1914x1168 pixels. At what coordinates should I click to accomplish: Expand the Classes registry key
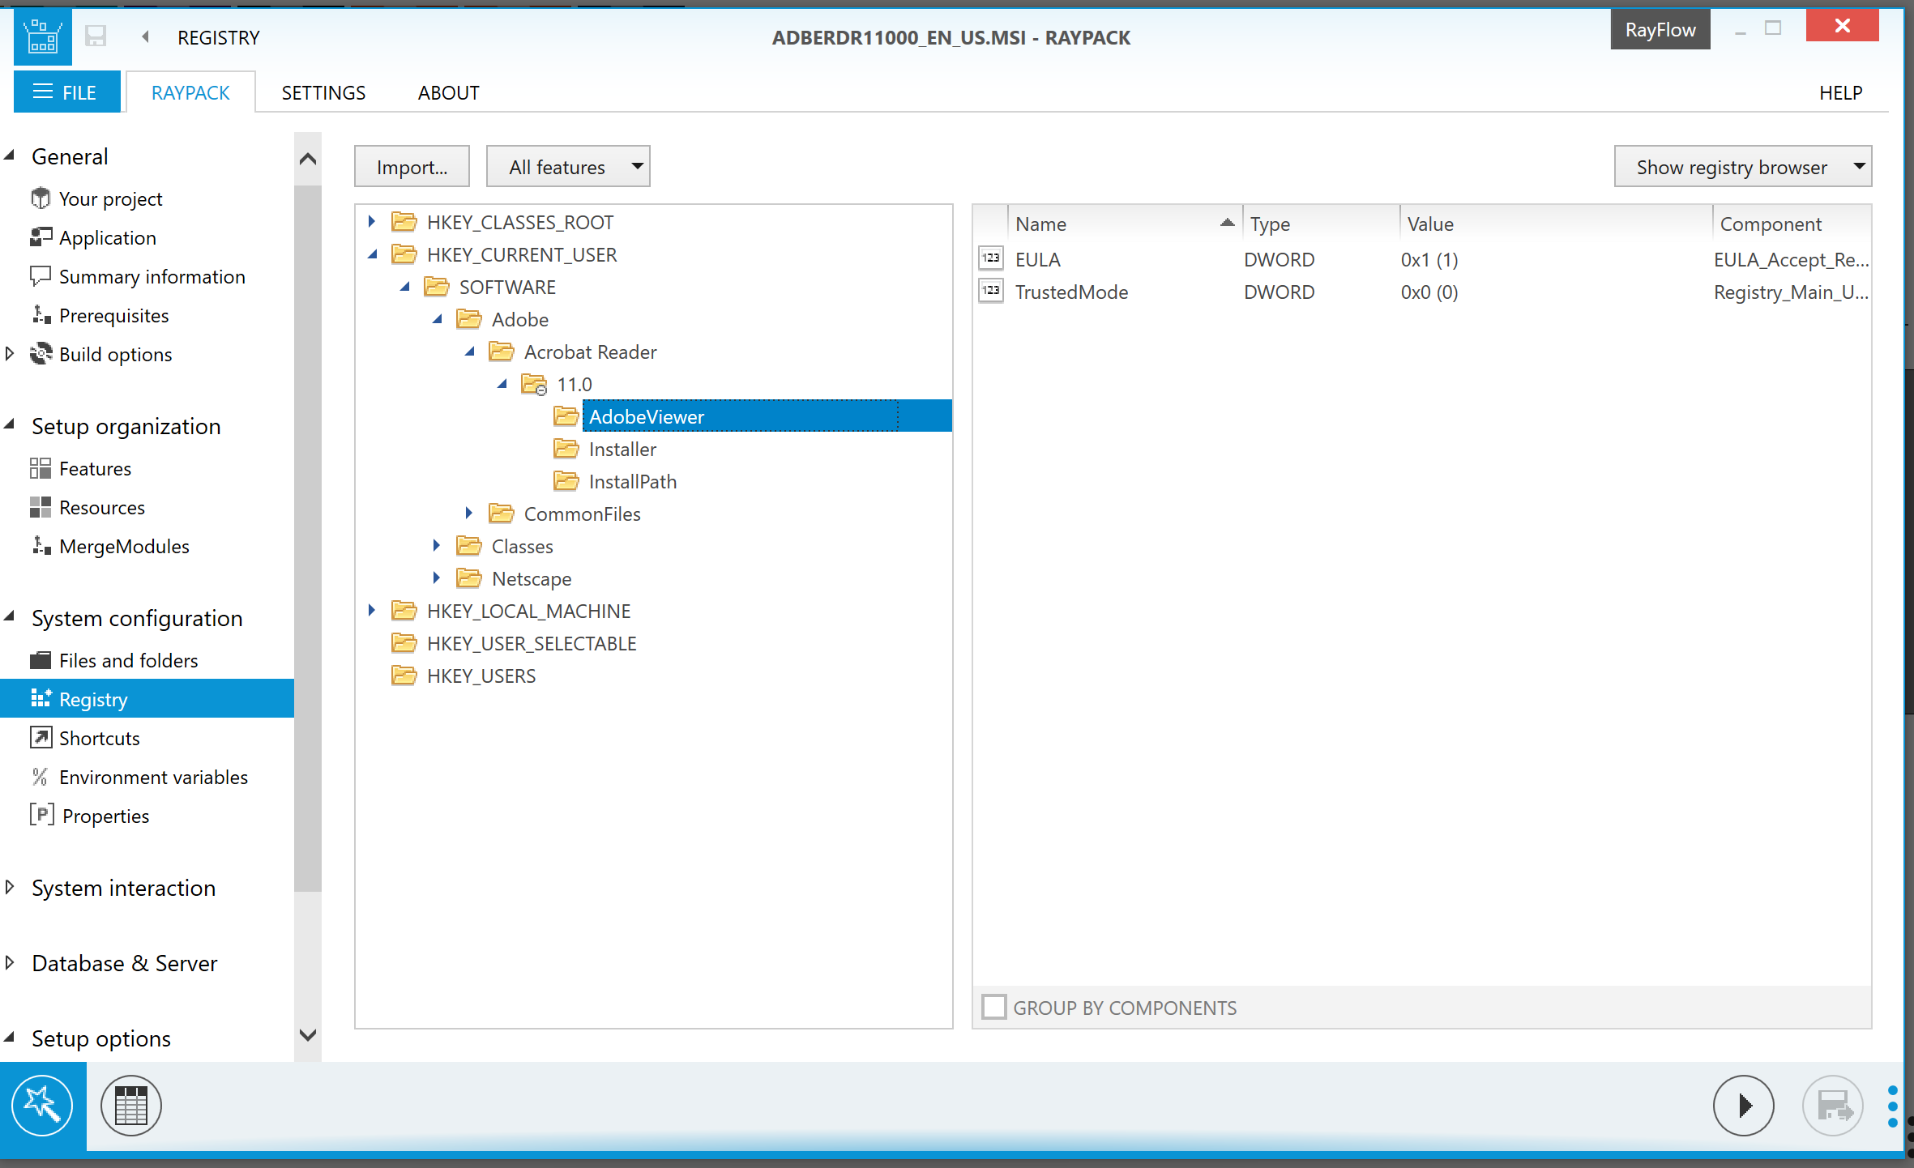point(437,545)
